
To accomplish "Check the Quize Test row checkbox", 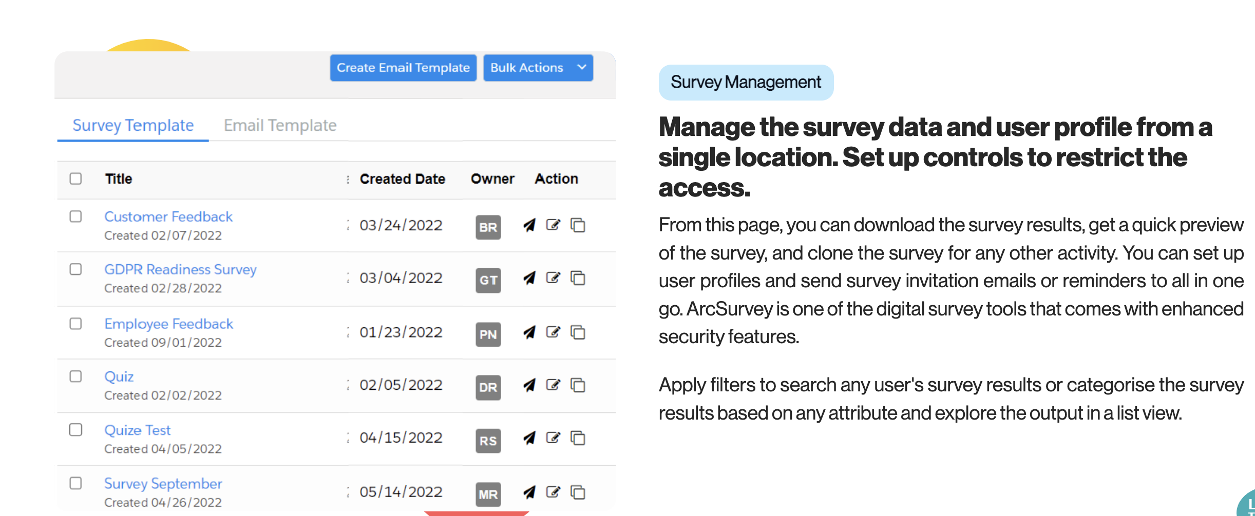I will [x=75, y=429].
